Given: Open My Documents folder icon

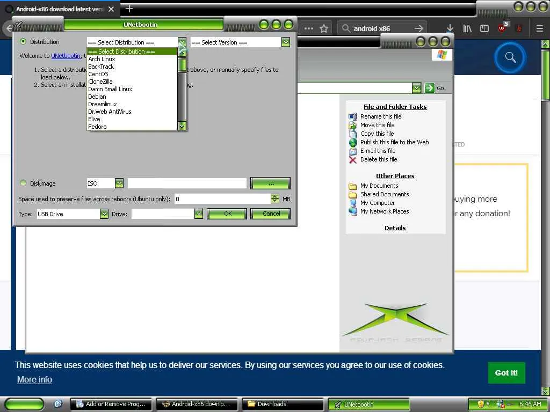Looking at the screenshot, I should click(x=353, y=186).
